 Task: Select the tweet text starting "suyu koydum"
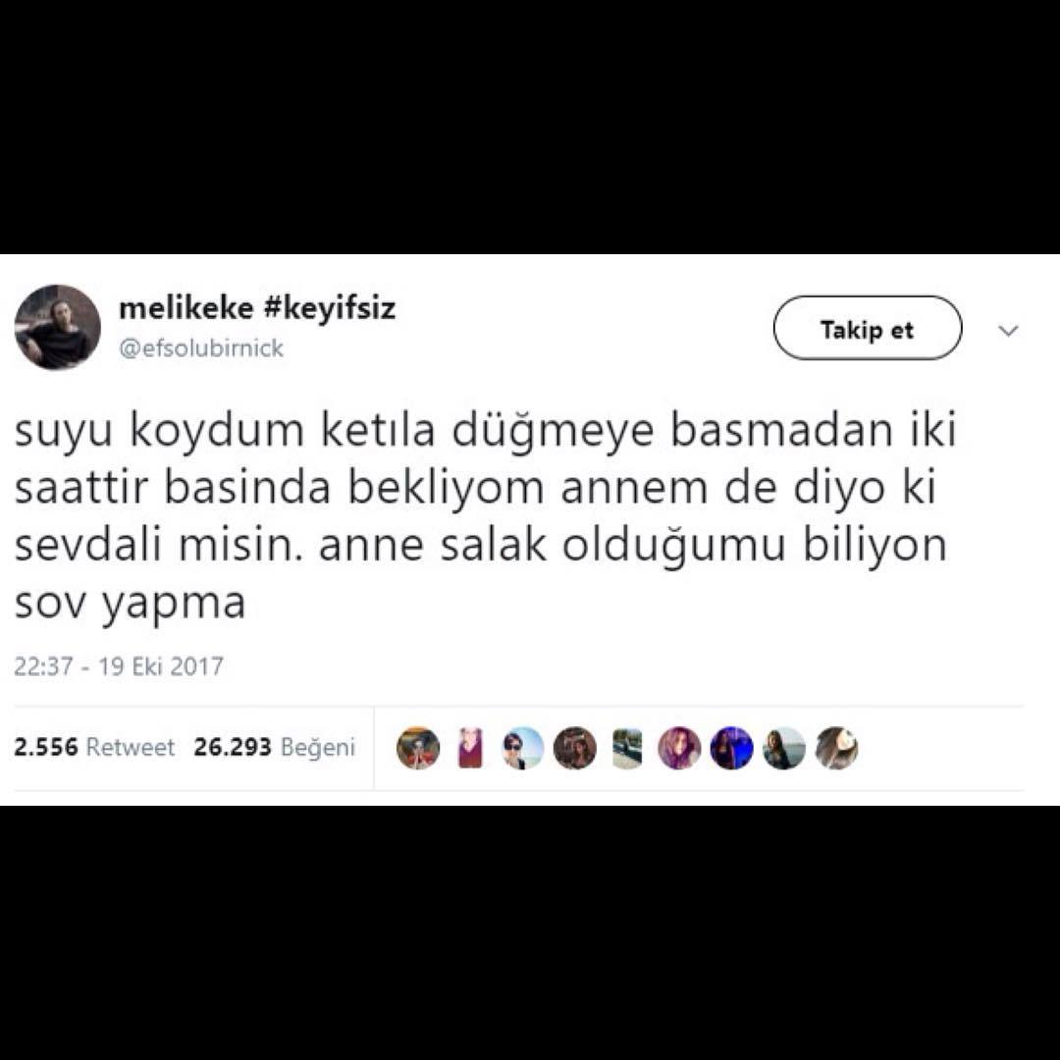pos(486,516)
